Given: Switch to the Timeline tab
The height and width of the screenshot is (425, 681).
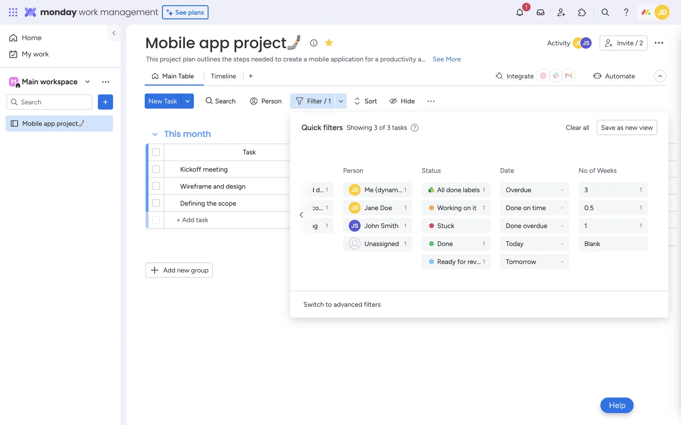Looking at the screenshot, I should (223, 76).
